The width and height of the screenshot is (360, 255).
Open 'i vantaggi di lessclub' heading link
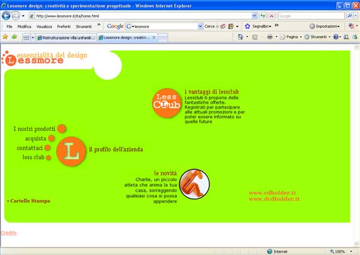click(211, 92)
